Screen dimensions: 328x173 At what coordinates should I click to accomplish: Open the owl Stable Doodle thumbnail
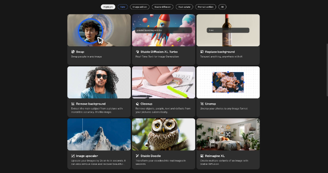coord(163,134)
